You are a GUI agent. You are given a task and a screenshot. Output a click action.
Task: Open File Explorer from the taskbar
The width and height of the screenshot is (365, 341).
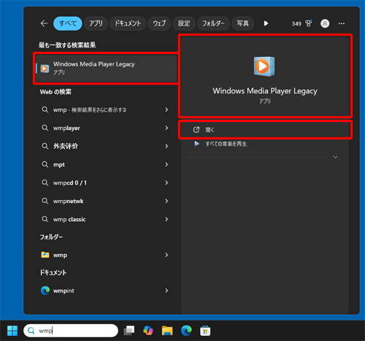(x=167, y=331)
